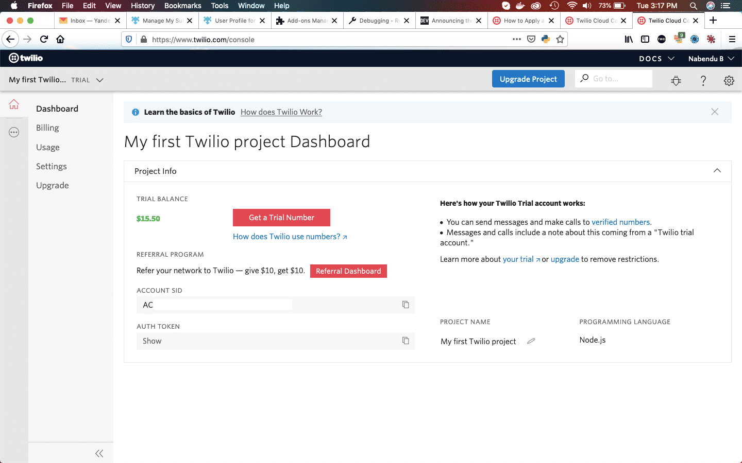The height and width of the screenshot is (463, 742).
Task: Close the Announcing tab
Action: [x=479, y=21]
